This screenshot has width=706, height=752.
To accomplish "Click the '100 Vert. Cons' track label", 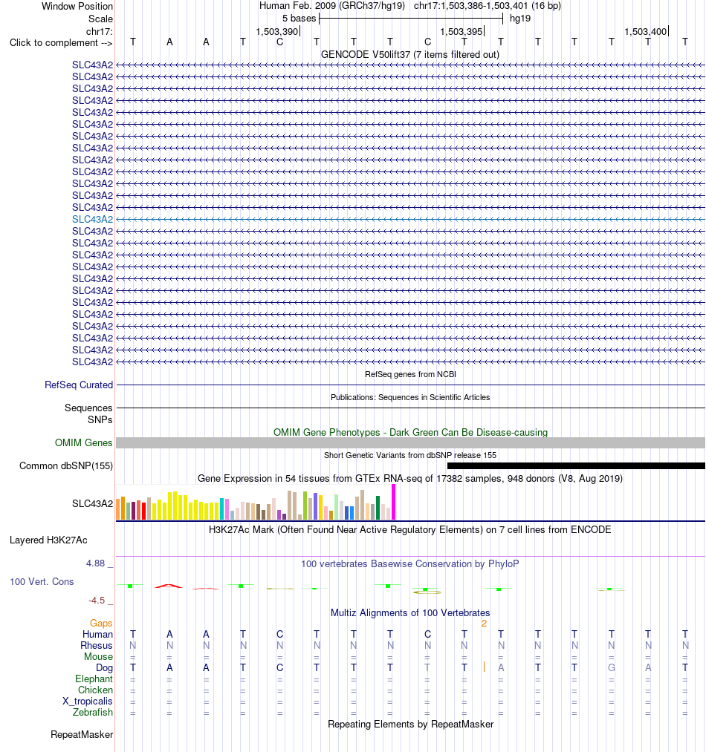I will 42,581.
